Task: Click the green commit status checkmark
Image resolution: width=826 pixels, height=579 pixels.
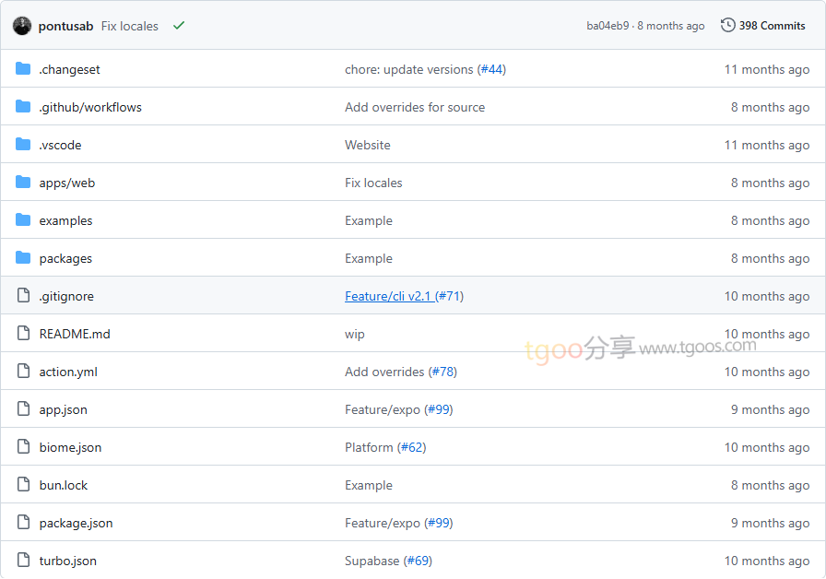Action: [179, 26]
